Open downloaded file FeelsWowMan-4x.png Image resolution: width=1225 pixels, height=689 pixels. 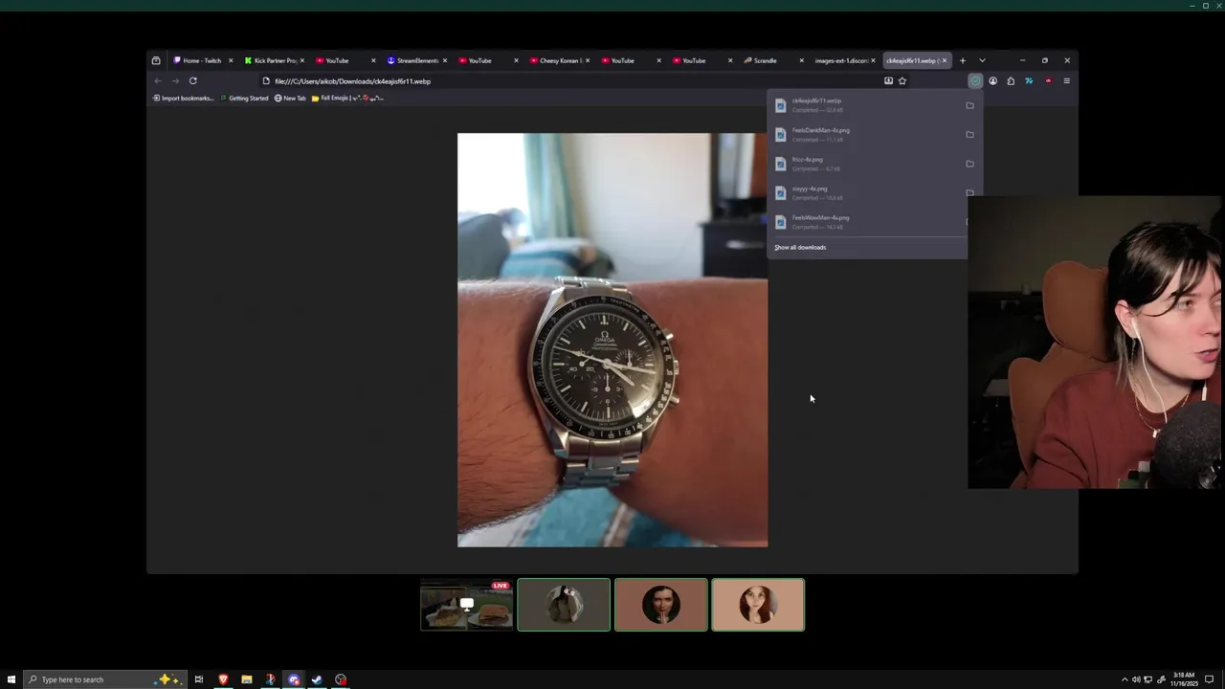point(866,222)
